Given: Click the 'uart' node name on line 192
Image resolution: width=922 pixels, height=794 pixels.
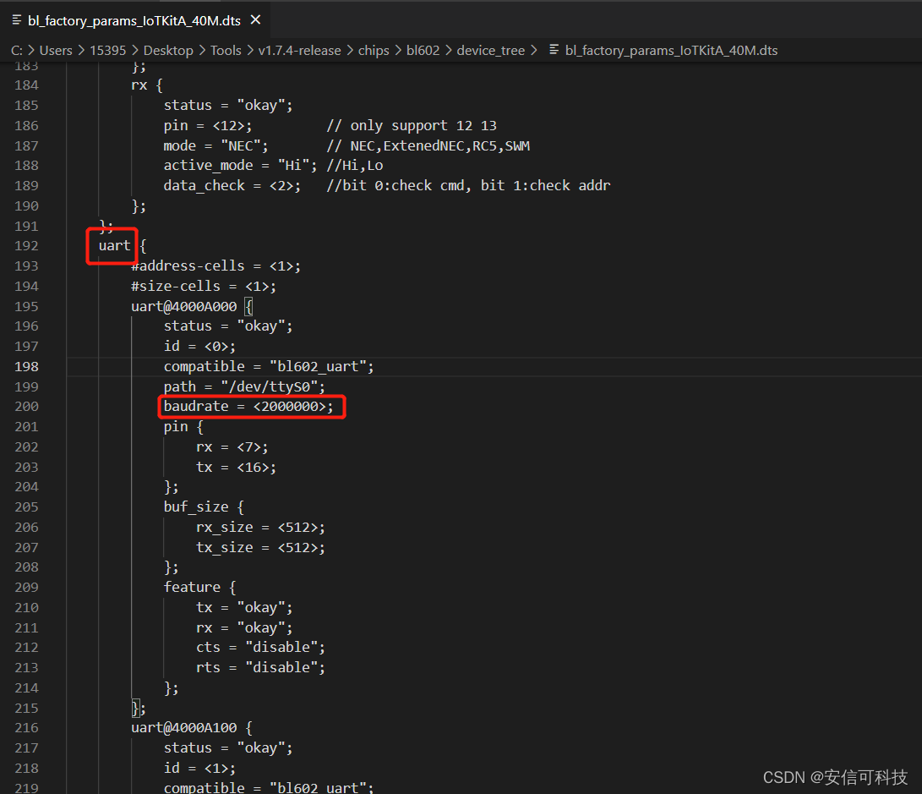Looking at the screenshot, I should coord(115,246).
